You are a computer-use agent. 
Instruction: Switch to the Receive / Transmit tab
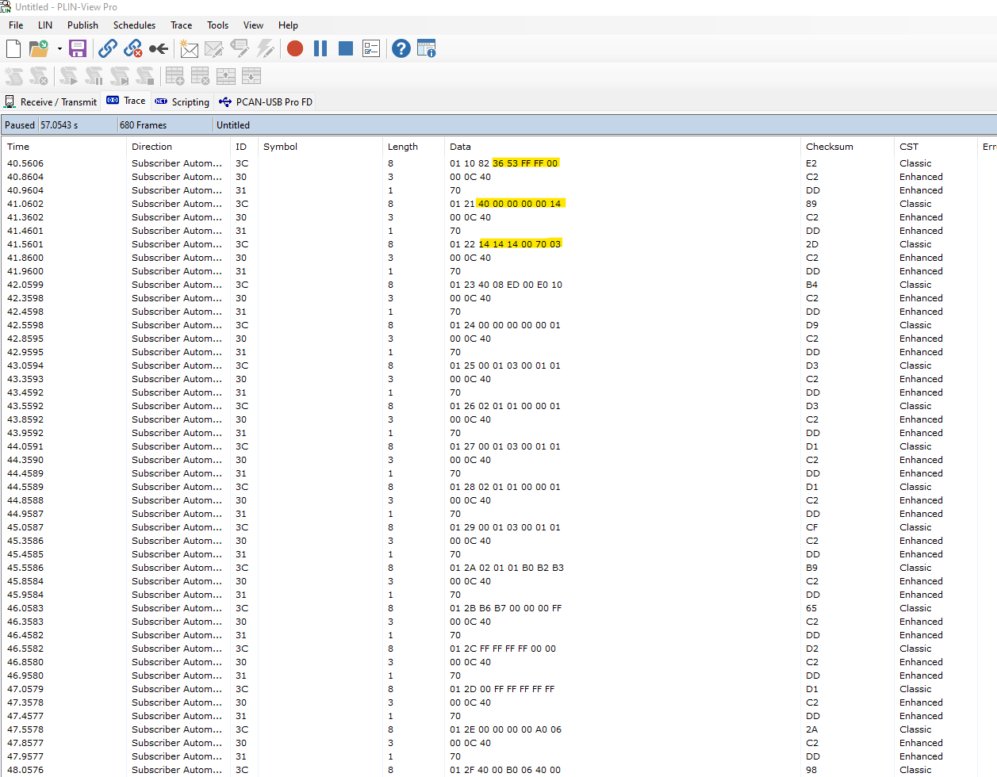coord(51,101)
